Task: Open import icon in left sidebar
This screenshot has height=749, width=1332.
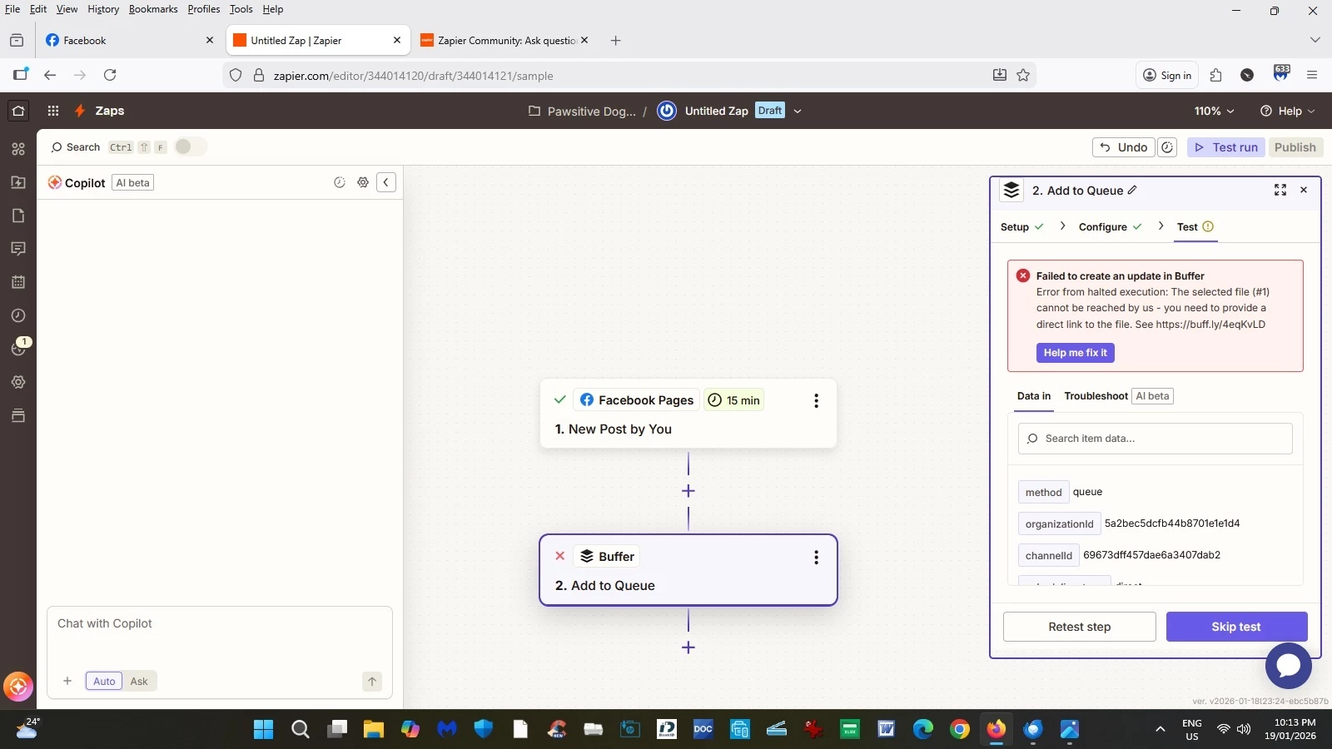Action: tap(18, 182)
